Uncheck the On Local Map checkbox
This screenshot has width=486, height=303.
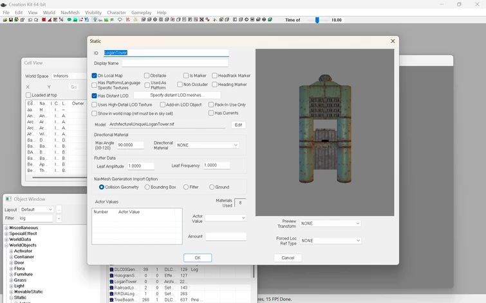(95, 76)
